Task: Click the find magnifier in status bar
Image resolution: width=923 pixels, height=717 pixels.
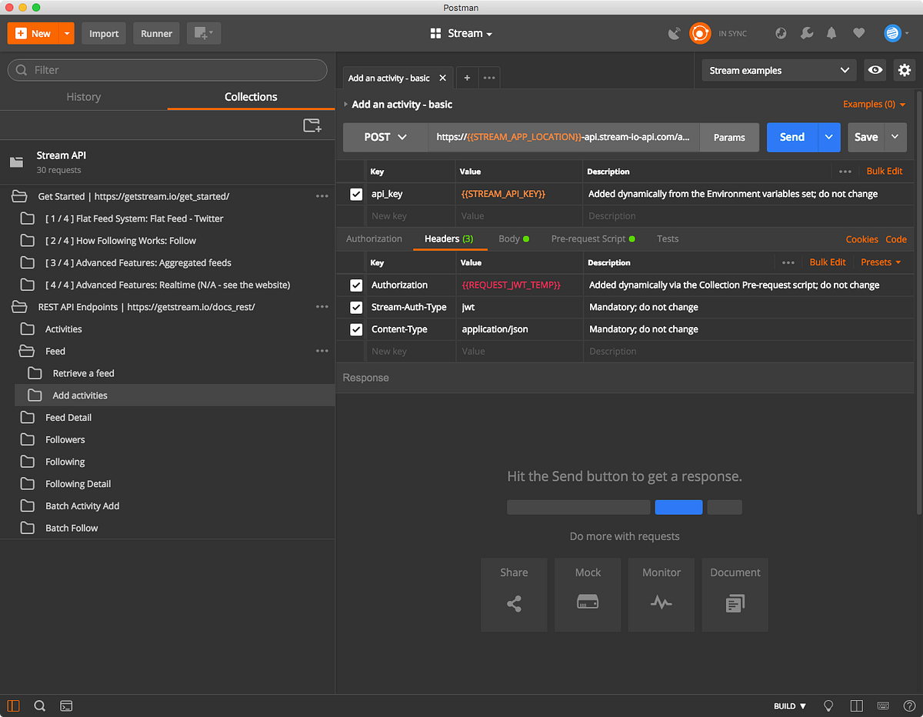Action: click(40, 705)
